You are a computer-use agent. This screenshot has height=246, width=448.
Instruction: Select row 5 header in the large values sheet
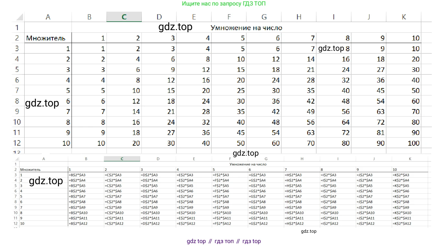coord(17,69)
